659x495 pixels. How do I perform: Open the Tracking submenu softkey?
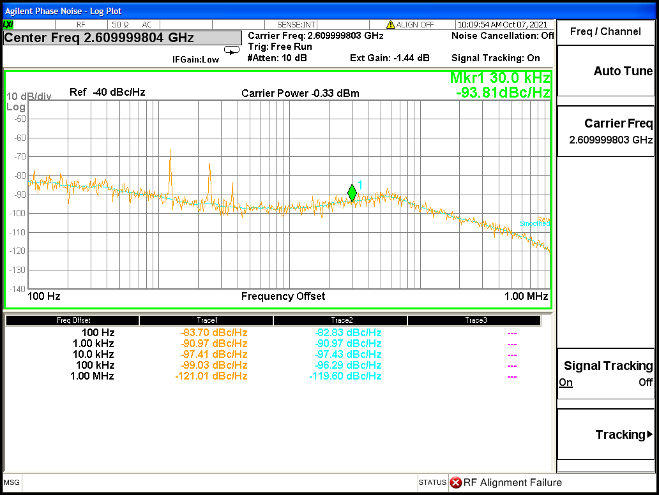point(605,434)
